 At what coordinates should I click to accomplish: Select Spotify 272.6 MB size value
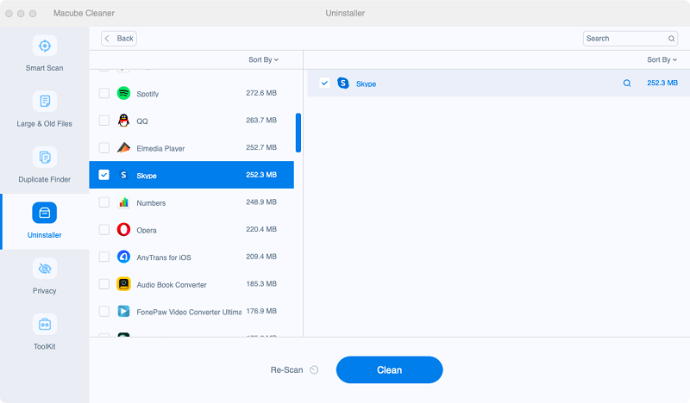[261, 93]
